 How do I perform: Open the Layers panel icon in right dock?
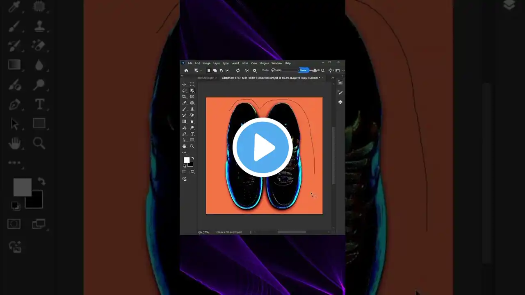[x=340, y=102]
